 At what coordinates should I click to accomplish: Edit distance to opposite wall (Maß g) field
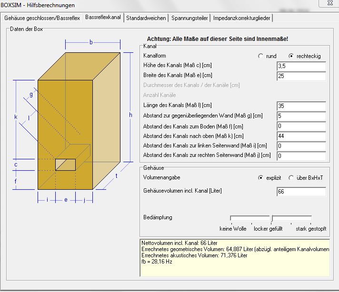click(x=301, y=116)
